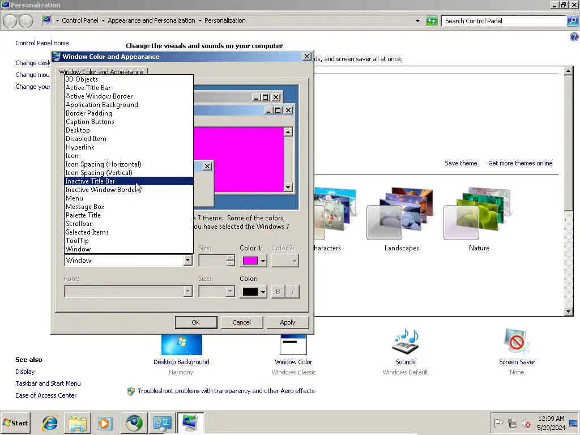Click the network tray icon
Image resolution: width=580 pixels, height=435 pixels.
pyautogui.click(x=512, y=423)
